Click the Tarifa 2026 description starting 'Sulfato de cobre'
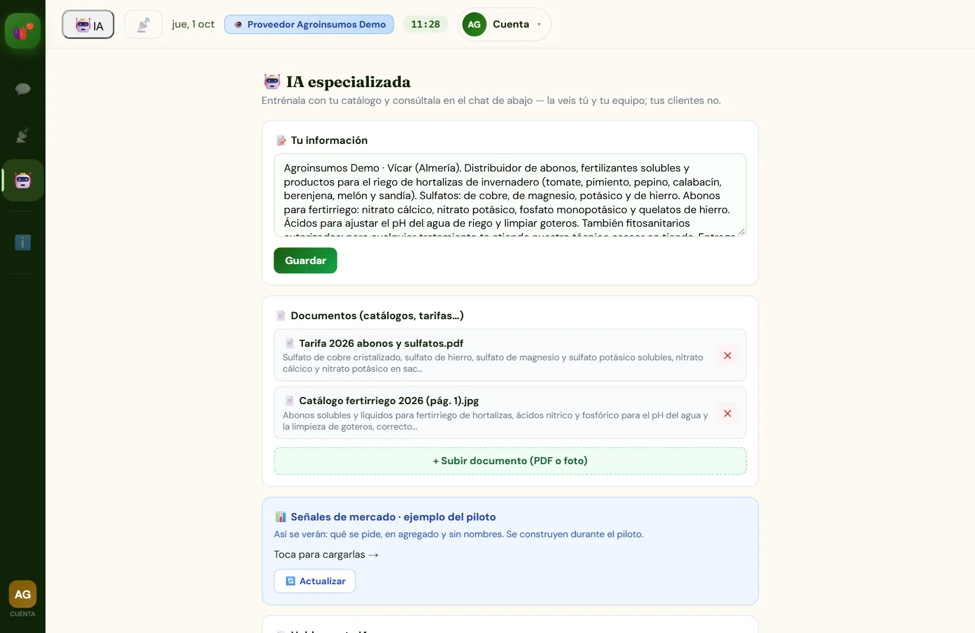The width and height of the screenshot is (975, 633). click(493, 363)
